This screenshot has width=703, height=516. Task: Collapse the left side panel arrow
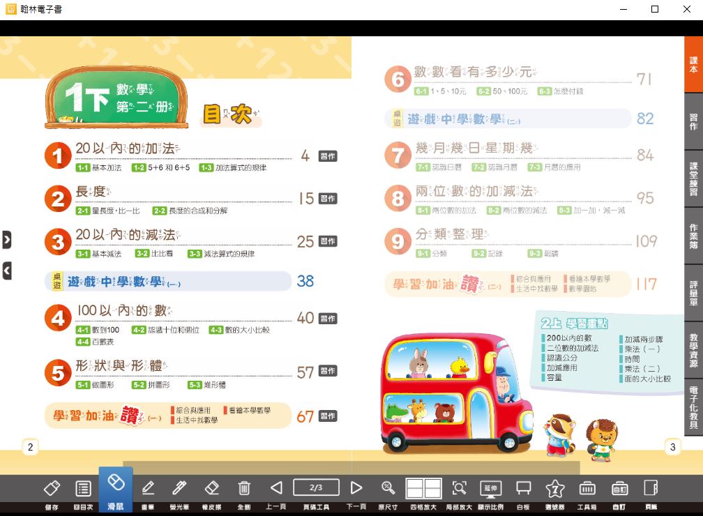(6, 271)
